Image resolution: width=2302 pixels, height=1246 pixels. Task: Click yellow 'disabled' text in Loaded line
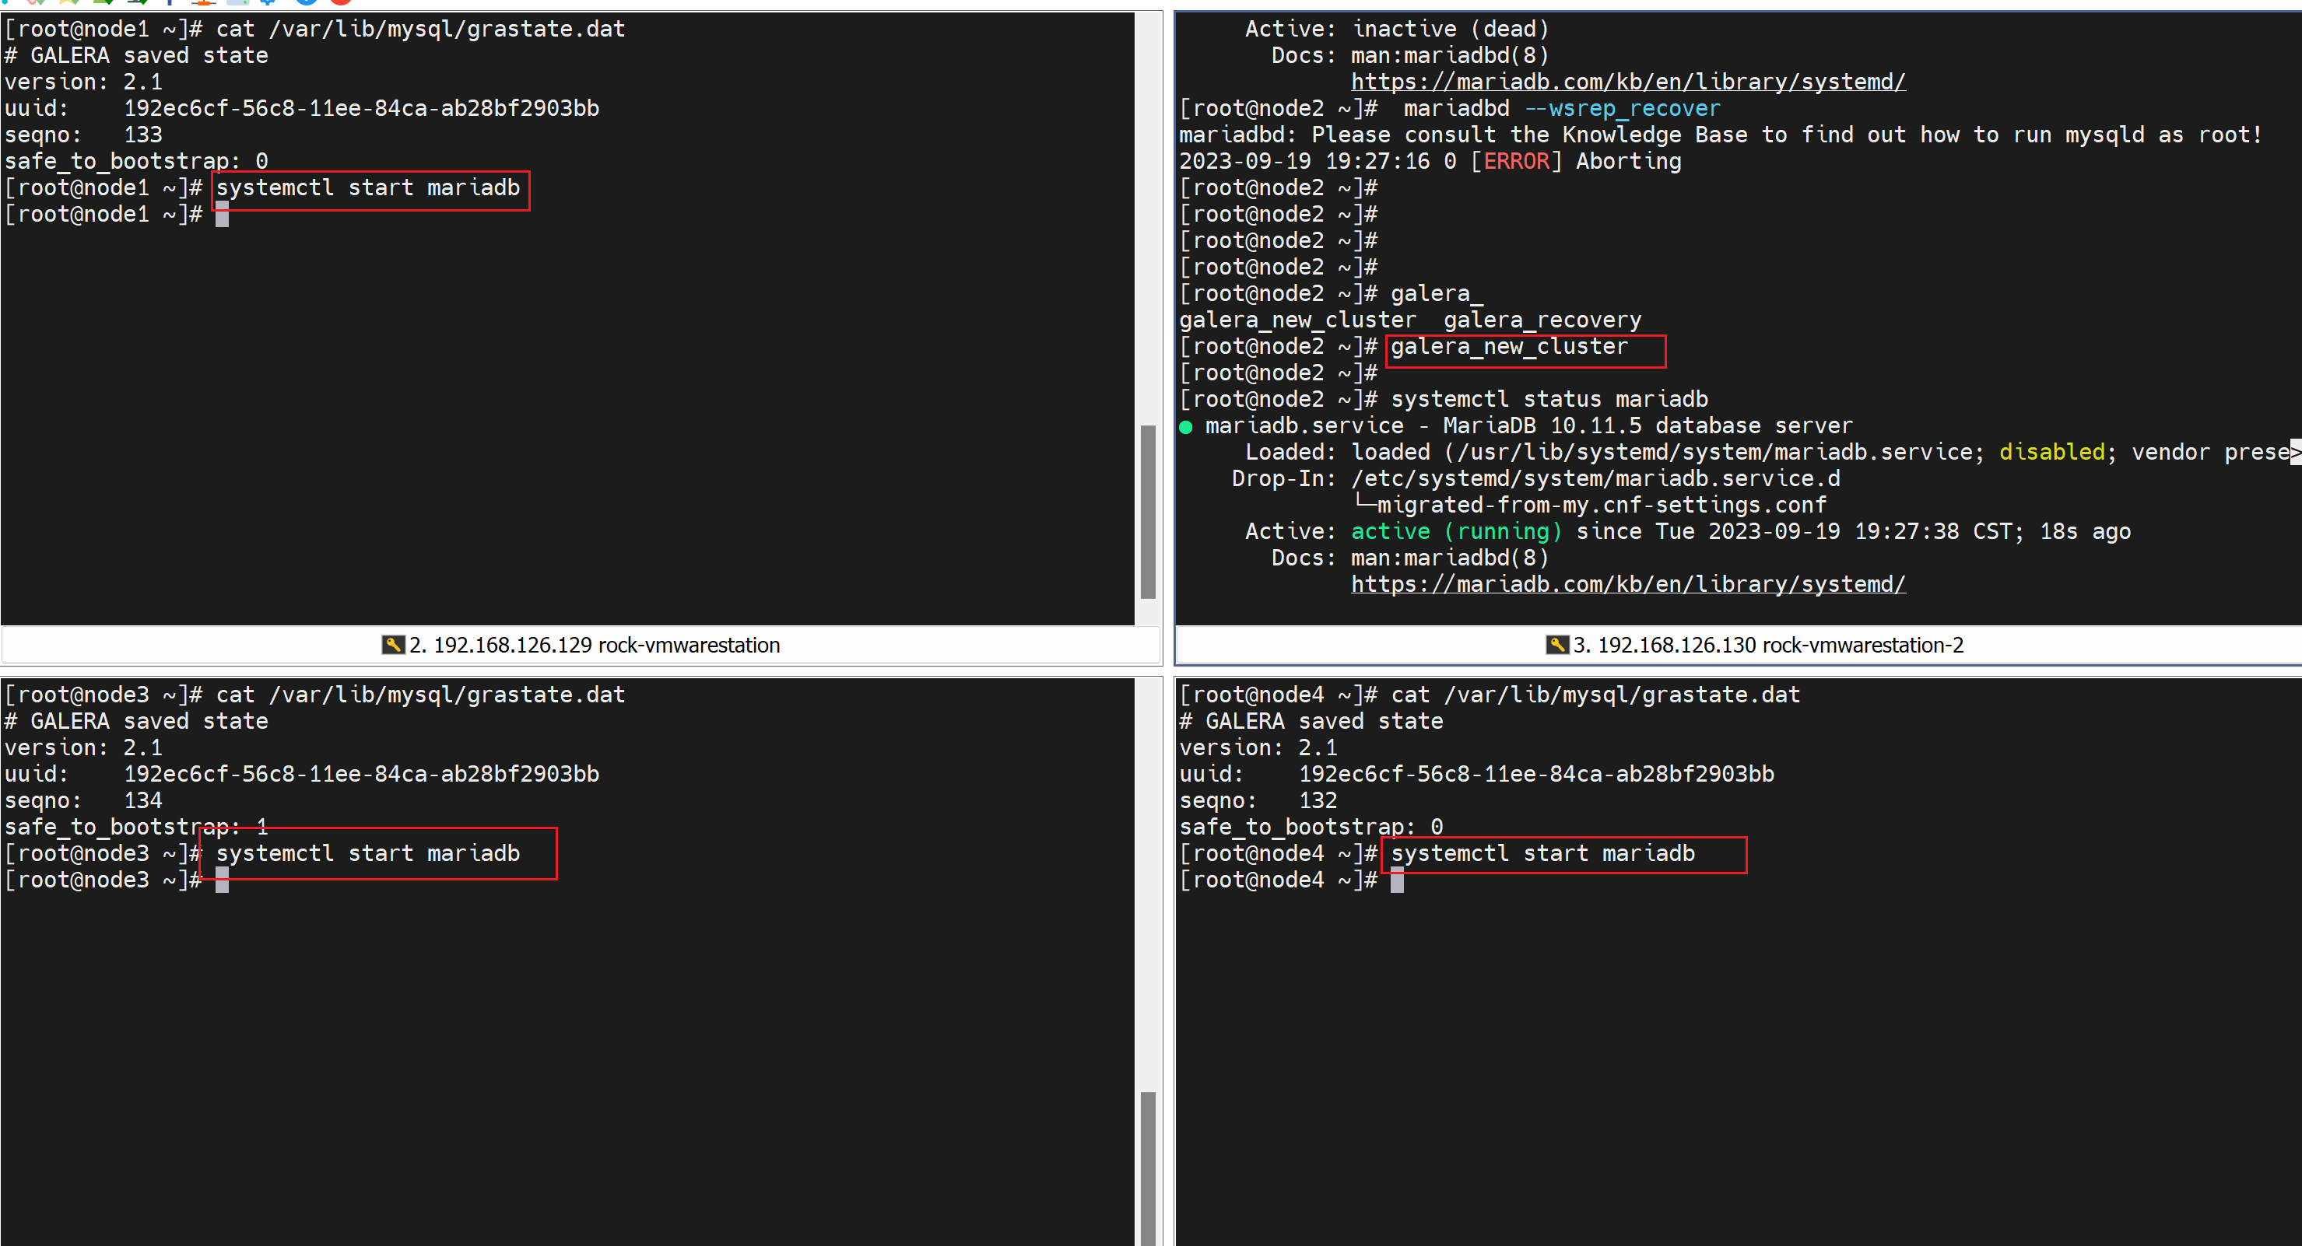tap(2051, 453)
